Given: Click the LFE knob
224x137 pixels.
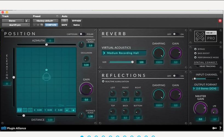Looking at the screenshot, I should [x=214, y=111].
